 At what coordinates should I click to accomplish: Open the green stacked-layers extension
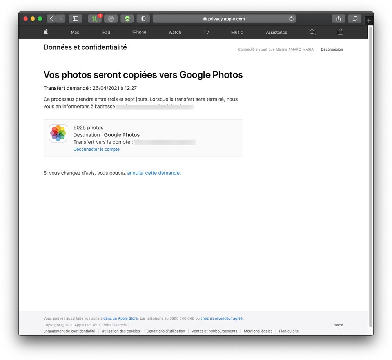(127, 18)
